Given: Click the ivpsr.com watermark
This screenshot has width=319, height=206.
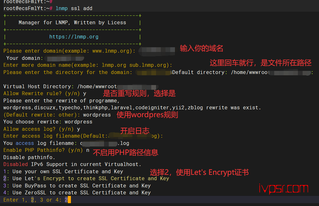Looking at the screenshot, I should (284, 188).
